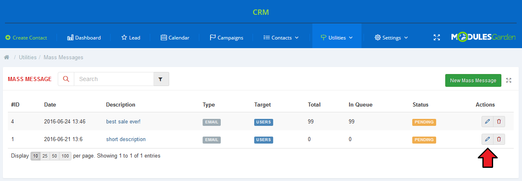Open the 'short description' link
Image resolution: width=522 pixels, height=181 pixels.
coord(126,139)
